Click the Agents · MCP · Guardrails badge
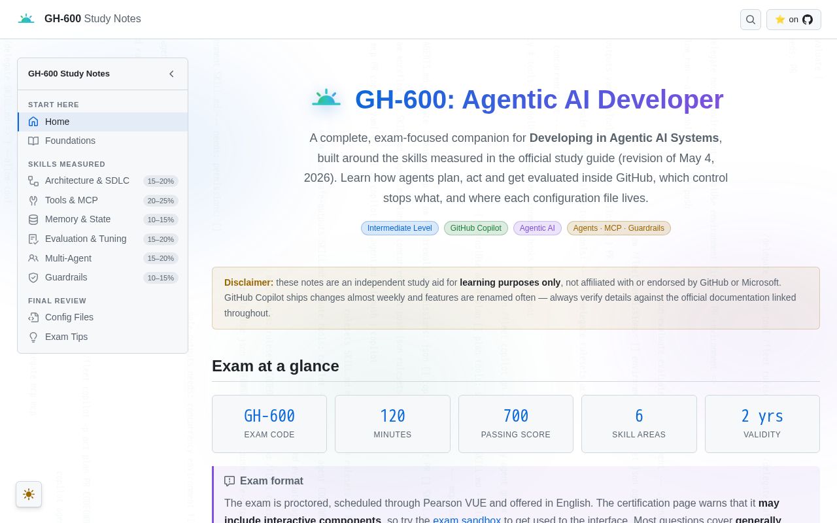The width and height of the screenshot is (837, 523). coord(619,228)
